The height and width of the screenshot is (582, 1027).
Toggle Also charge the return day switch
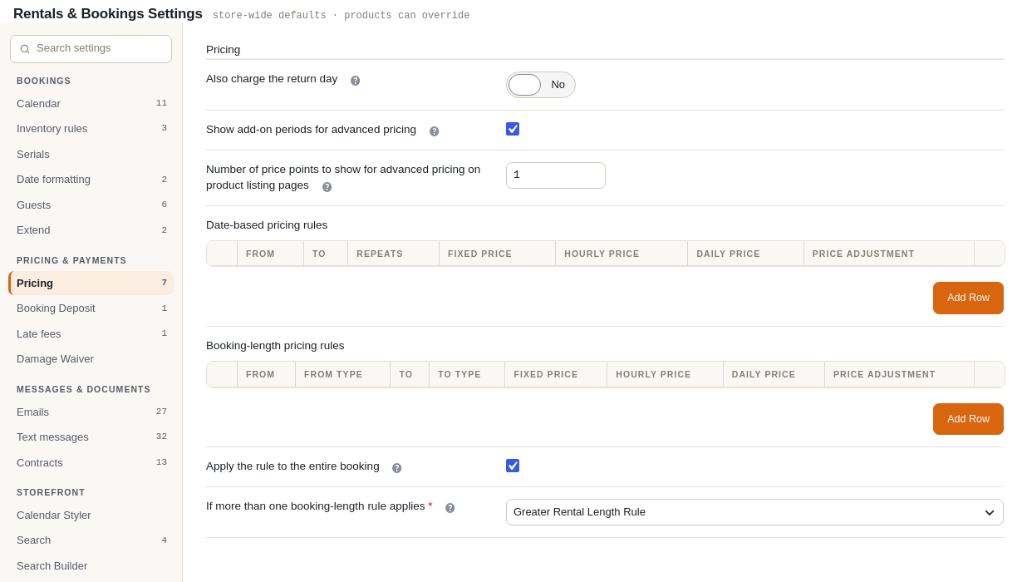tap(541, 85)
